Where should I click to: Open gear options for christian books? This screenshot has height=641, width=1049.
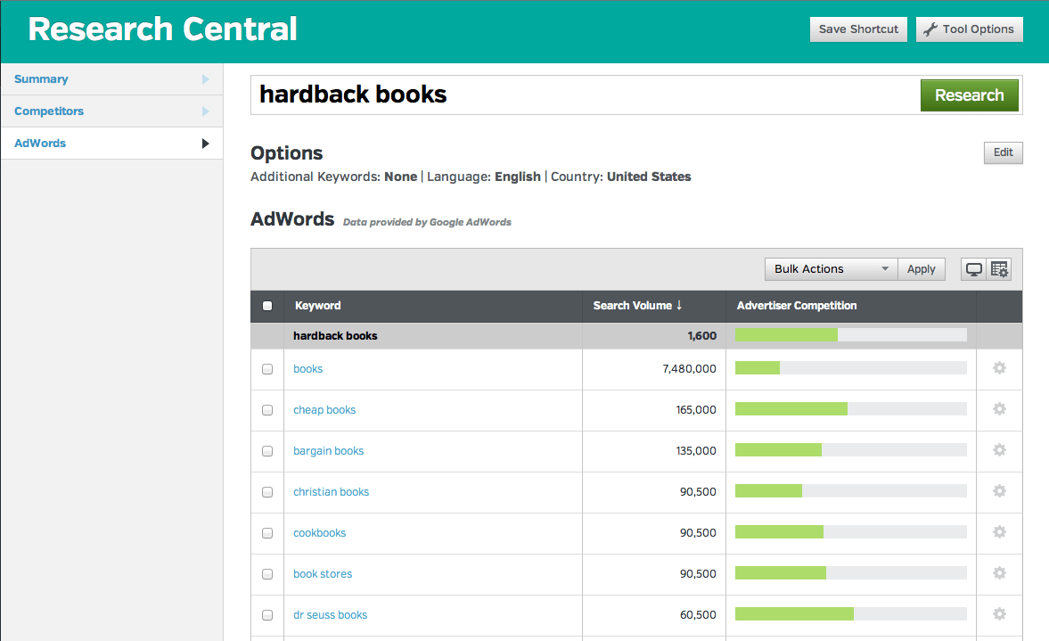[999, 491]
